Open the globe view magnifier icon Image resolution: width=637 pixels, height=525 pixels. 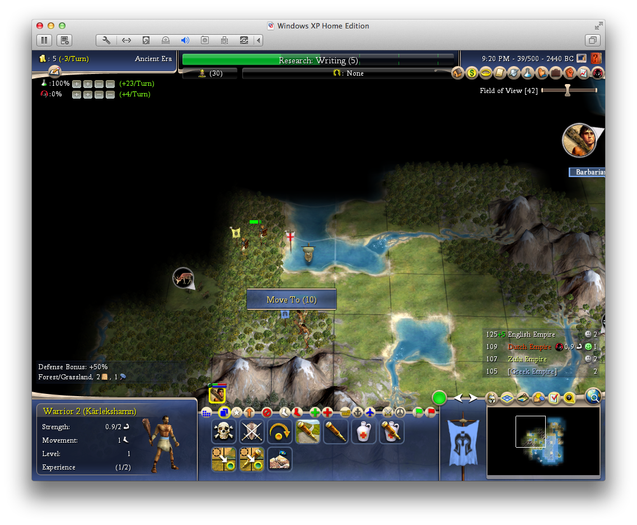click(593, 396)
